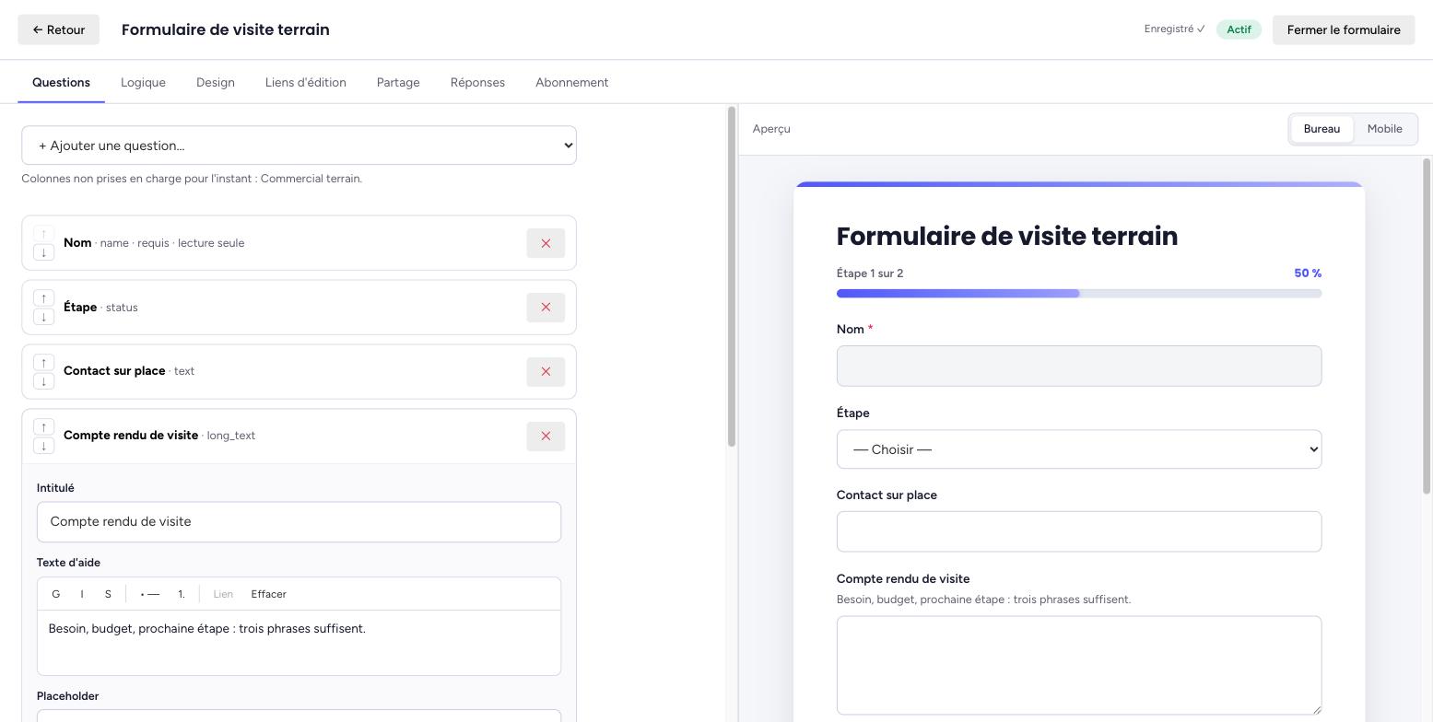Remove the Contact sur place question
The width and height of the screenshot is (1433, 722).
(x=546, y=371)
